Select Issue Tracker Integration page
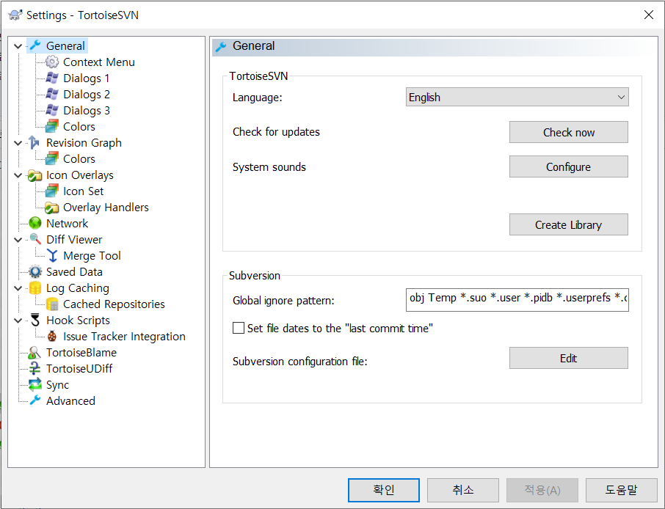The width and height of the screenshot is (665, 509). [x=124, y=336]
